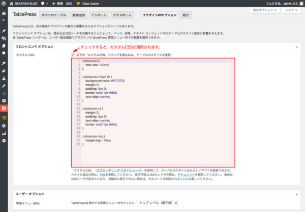Open the Settings gear sidebar icon
The width and height of the screenshot is (305, 212).
tap(4, 126)
